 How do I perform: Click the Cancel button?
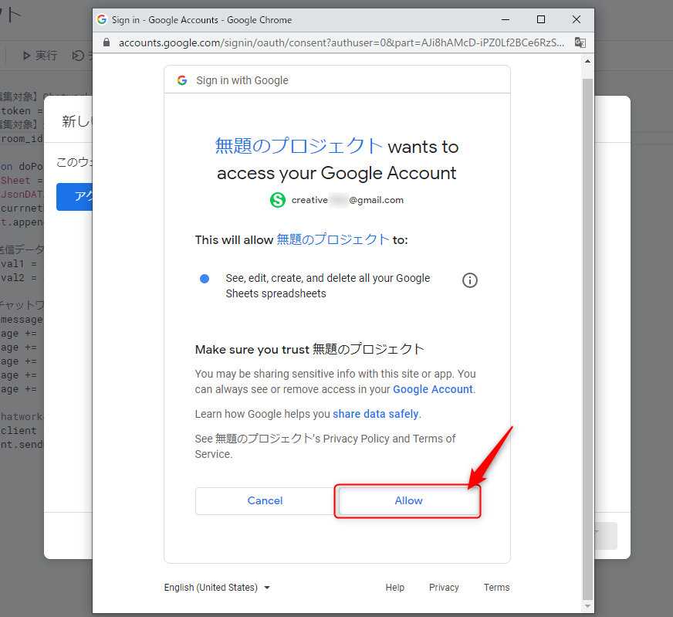coord(265,500)
